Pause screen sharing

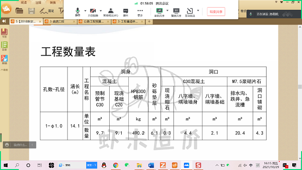point(176,12)
